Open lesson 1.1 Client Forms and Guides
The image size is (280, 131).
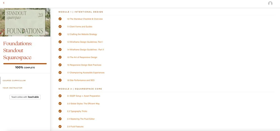tap(80, 27)
